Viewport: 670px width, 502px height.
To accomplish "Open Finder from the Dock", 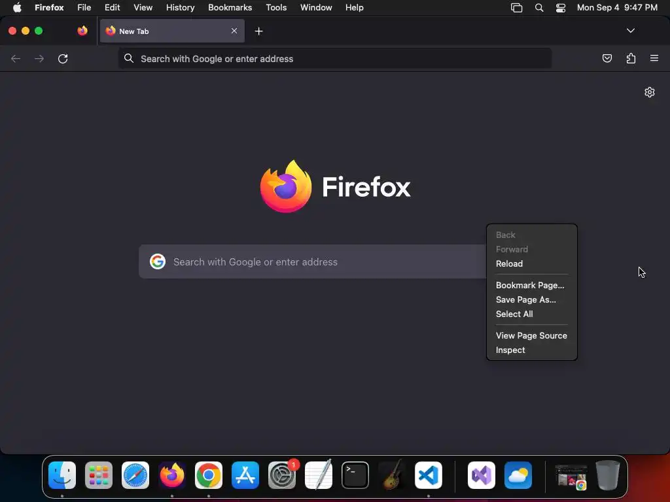I will pos(62,475).
